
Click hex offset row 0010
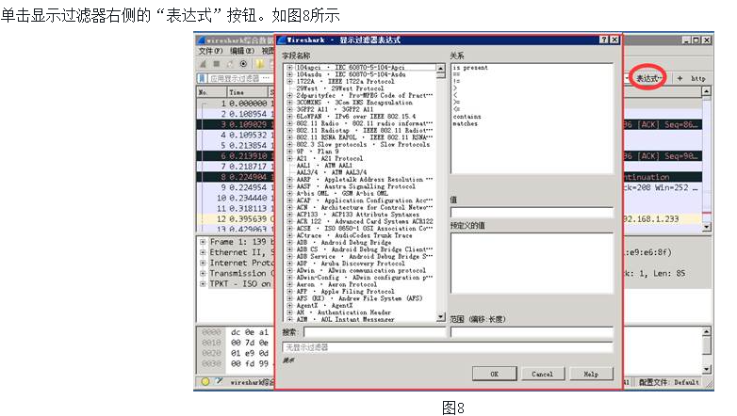[x=211, y=343]
